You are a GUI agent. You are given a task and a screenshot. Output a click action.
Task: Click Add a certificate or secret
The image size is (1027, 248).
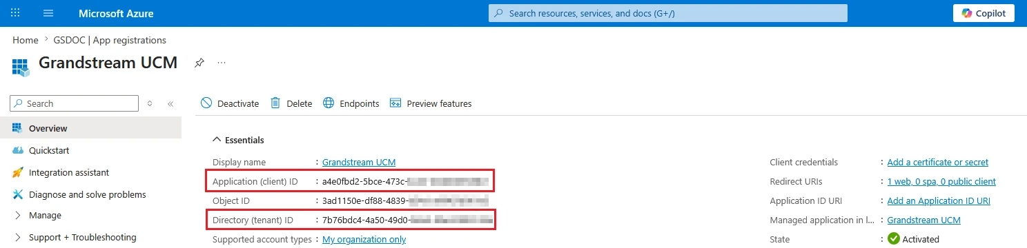point(938,162)
